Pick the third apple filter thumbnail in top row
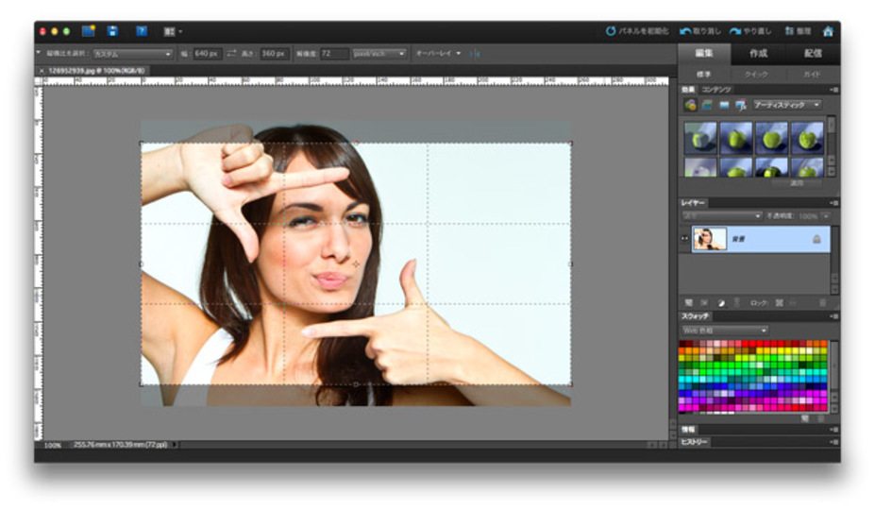The image size is (875, 510). point(771,137)
